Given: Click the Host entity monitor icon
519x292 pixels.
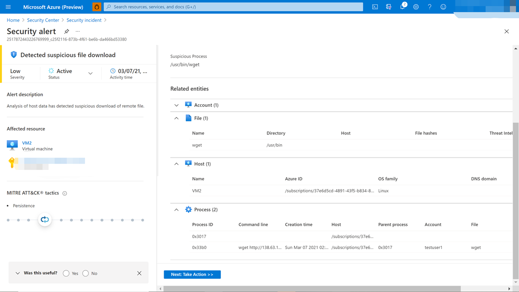Looking at the screenshot, I should (x=188, y=164).
